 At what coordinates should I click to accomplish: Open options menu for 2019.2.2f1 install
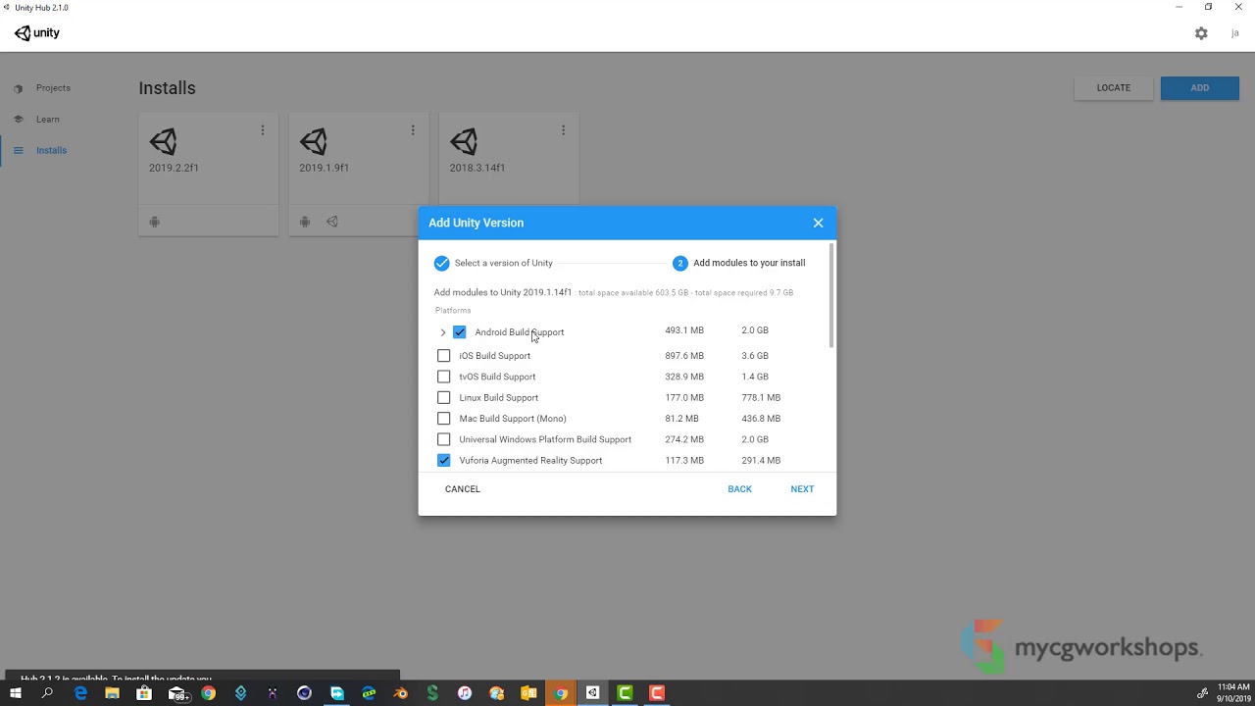[262, 130]
